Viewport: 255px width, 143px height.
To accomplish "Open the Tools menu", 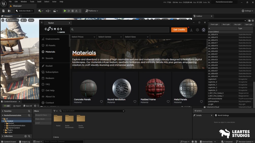I will coord(32,2).
